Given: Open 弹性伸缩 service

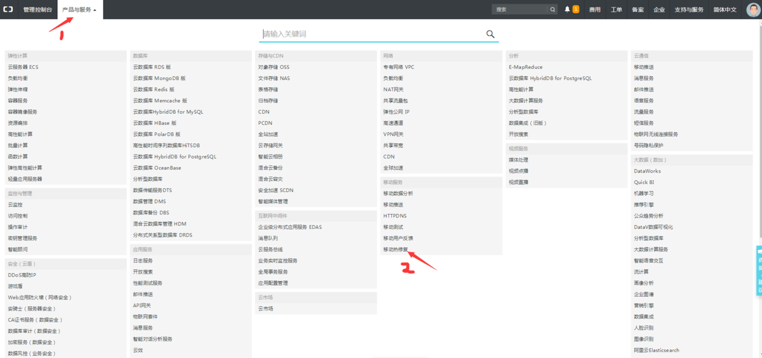Looking at the screenshot, I should point(18,90).
